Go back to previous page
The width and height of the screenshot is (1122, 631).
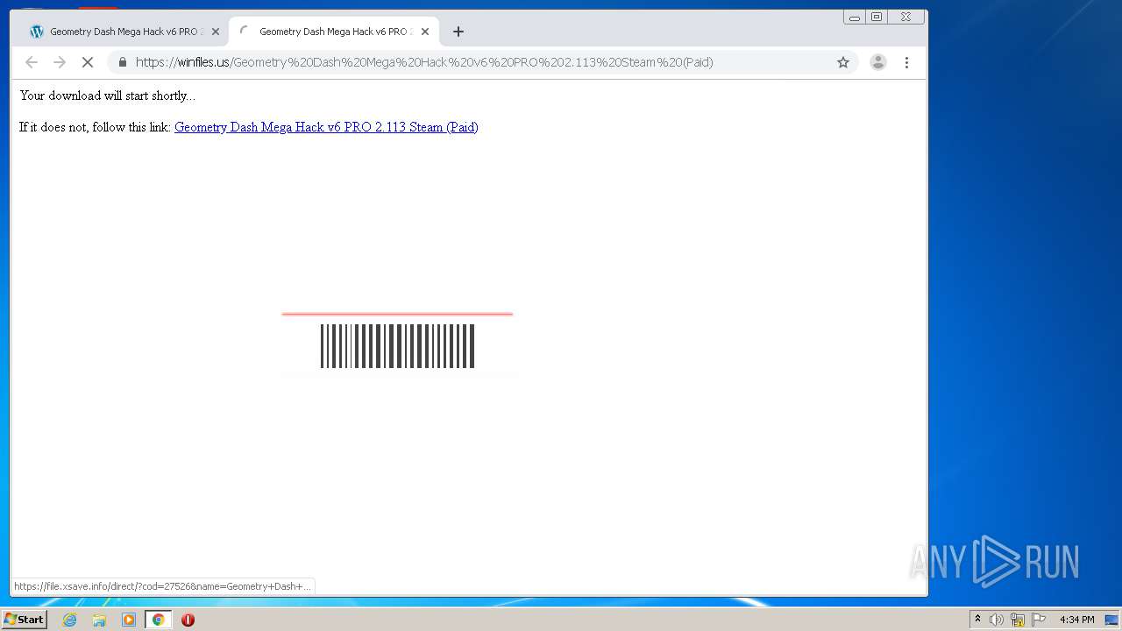pyautogui.click(x=32, y=62)
